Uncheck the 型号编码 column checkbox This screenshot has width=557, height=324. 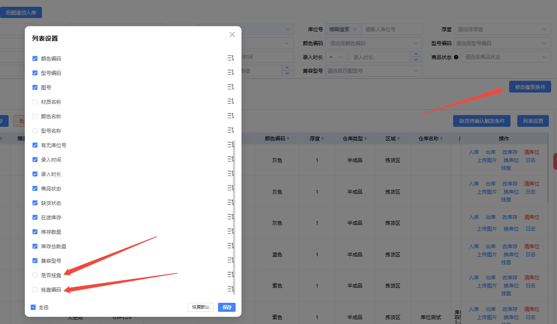coord(35,73)
